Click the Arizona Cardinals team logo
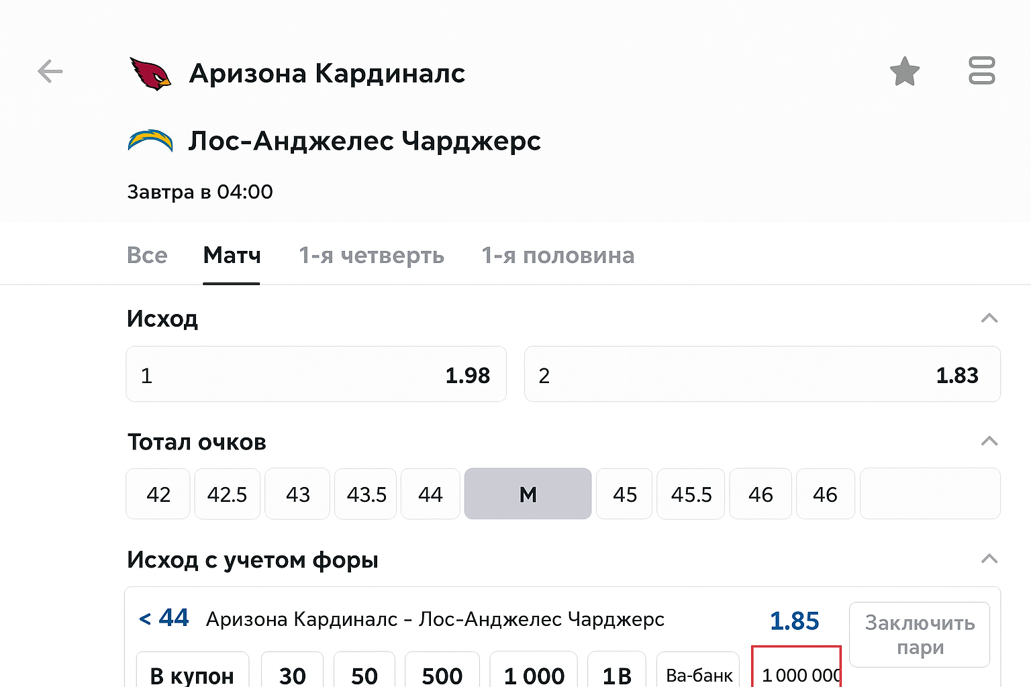 pyautogui.click(x=150, y=73)
